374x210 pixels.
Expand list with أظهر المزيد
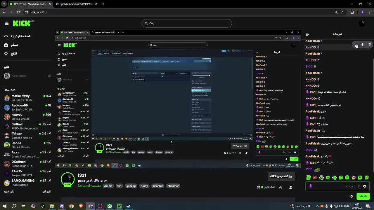coord(9,192)
